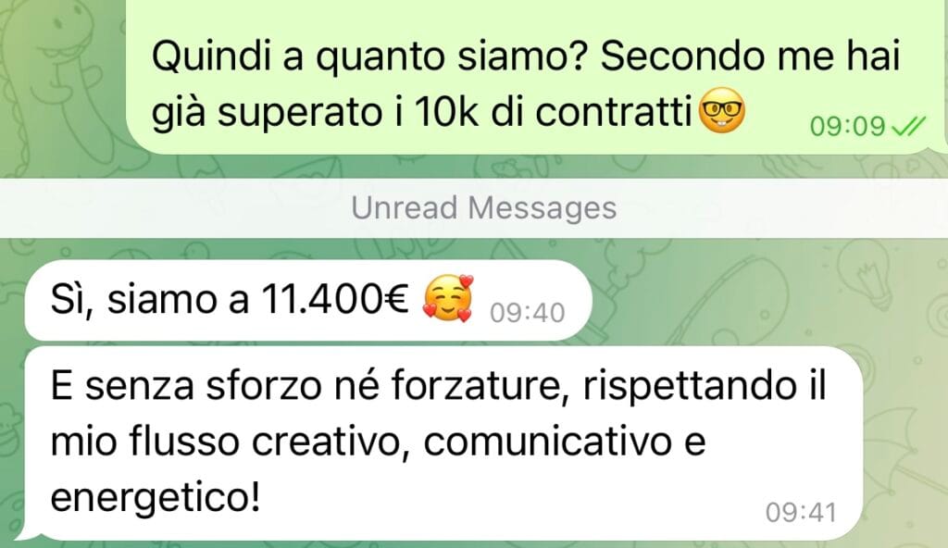Viewport: 948px width, 548px height.
Task: Click the green double check read receipt
Action: (908, 127)
